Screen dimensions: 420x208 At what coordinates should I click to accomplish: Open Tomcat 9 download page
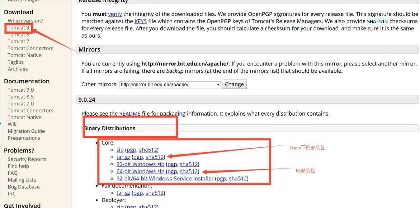coord(19,28)
